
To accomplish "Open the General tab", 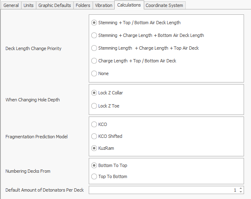I will 11,5.
